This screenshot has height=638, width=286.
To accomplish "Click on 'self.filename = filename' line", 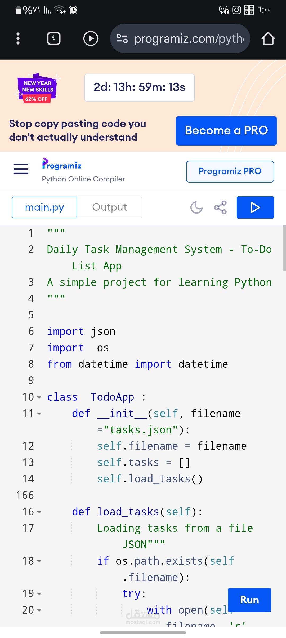I will point(172,446).
